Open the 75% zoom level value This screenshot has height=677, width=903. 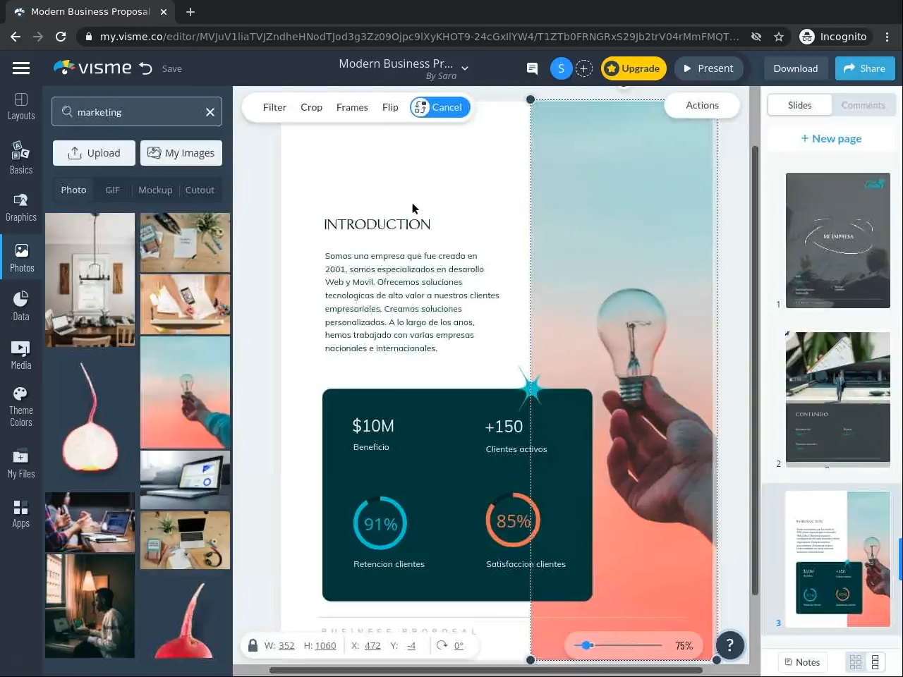coord(684,645)
